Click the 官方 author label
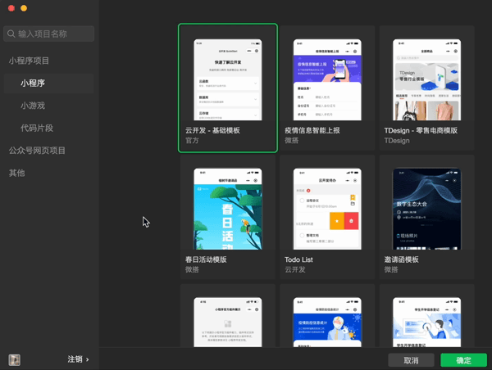The height and width of the screenshot is (370, 492). (x=192, y=141)
